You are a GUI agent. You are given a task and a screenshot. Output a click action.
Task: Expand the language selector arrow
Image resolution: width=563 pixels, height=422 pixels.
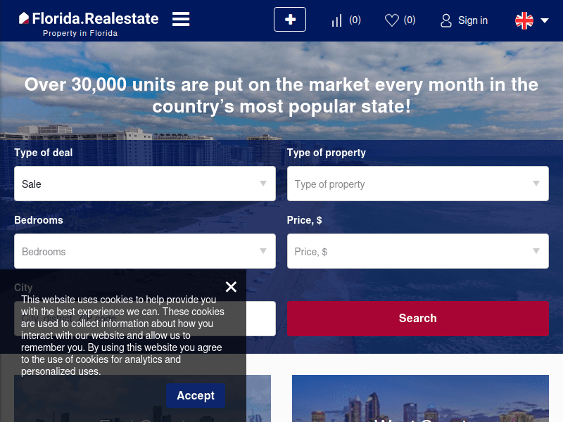click(545, 20)
